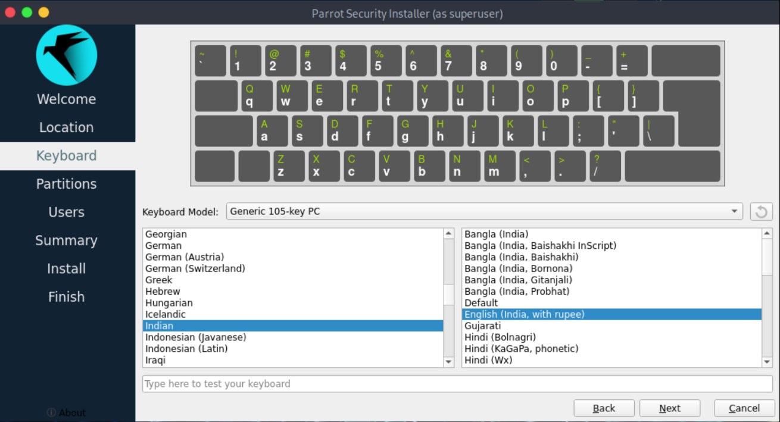Choose Hungarian layout
This screenshot has height=422, width=780.
pyautogui.click(x=293, y=303)
